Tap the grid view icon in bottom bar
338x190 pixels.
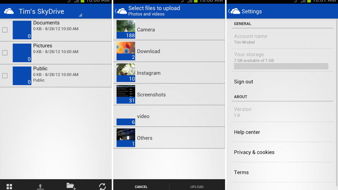9,186
